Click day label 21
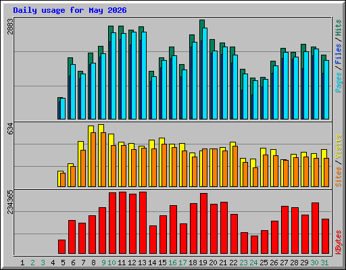 click(x=223, y=263)
